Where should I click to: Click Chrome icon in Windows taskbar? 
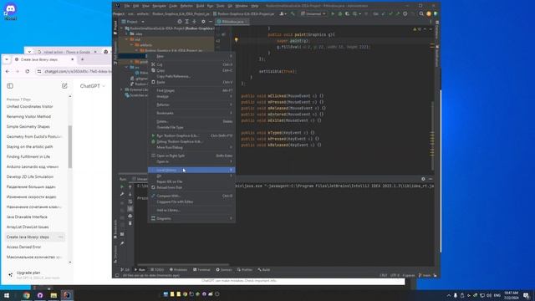(27, 295)
